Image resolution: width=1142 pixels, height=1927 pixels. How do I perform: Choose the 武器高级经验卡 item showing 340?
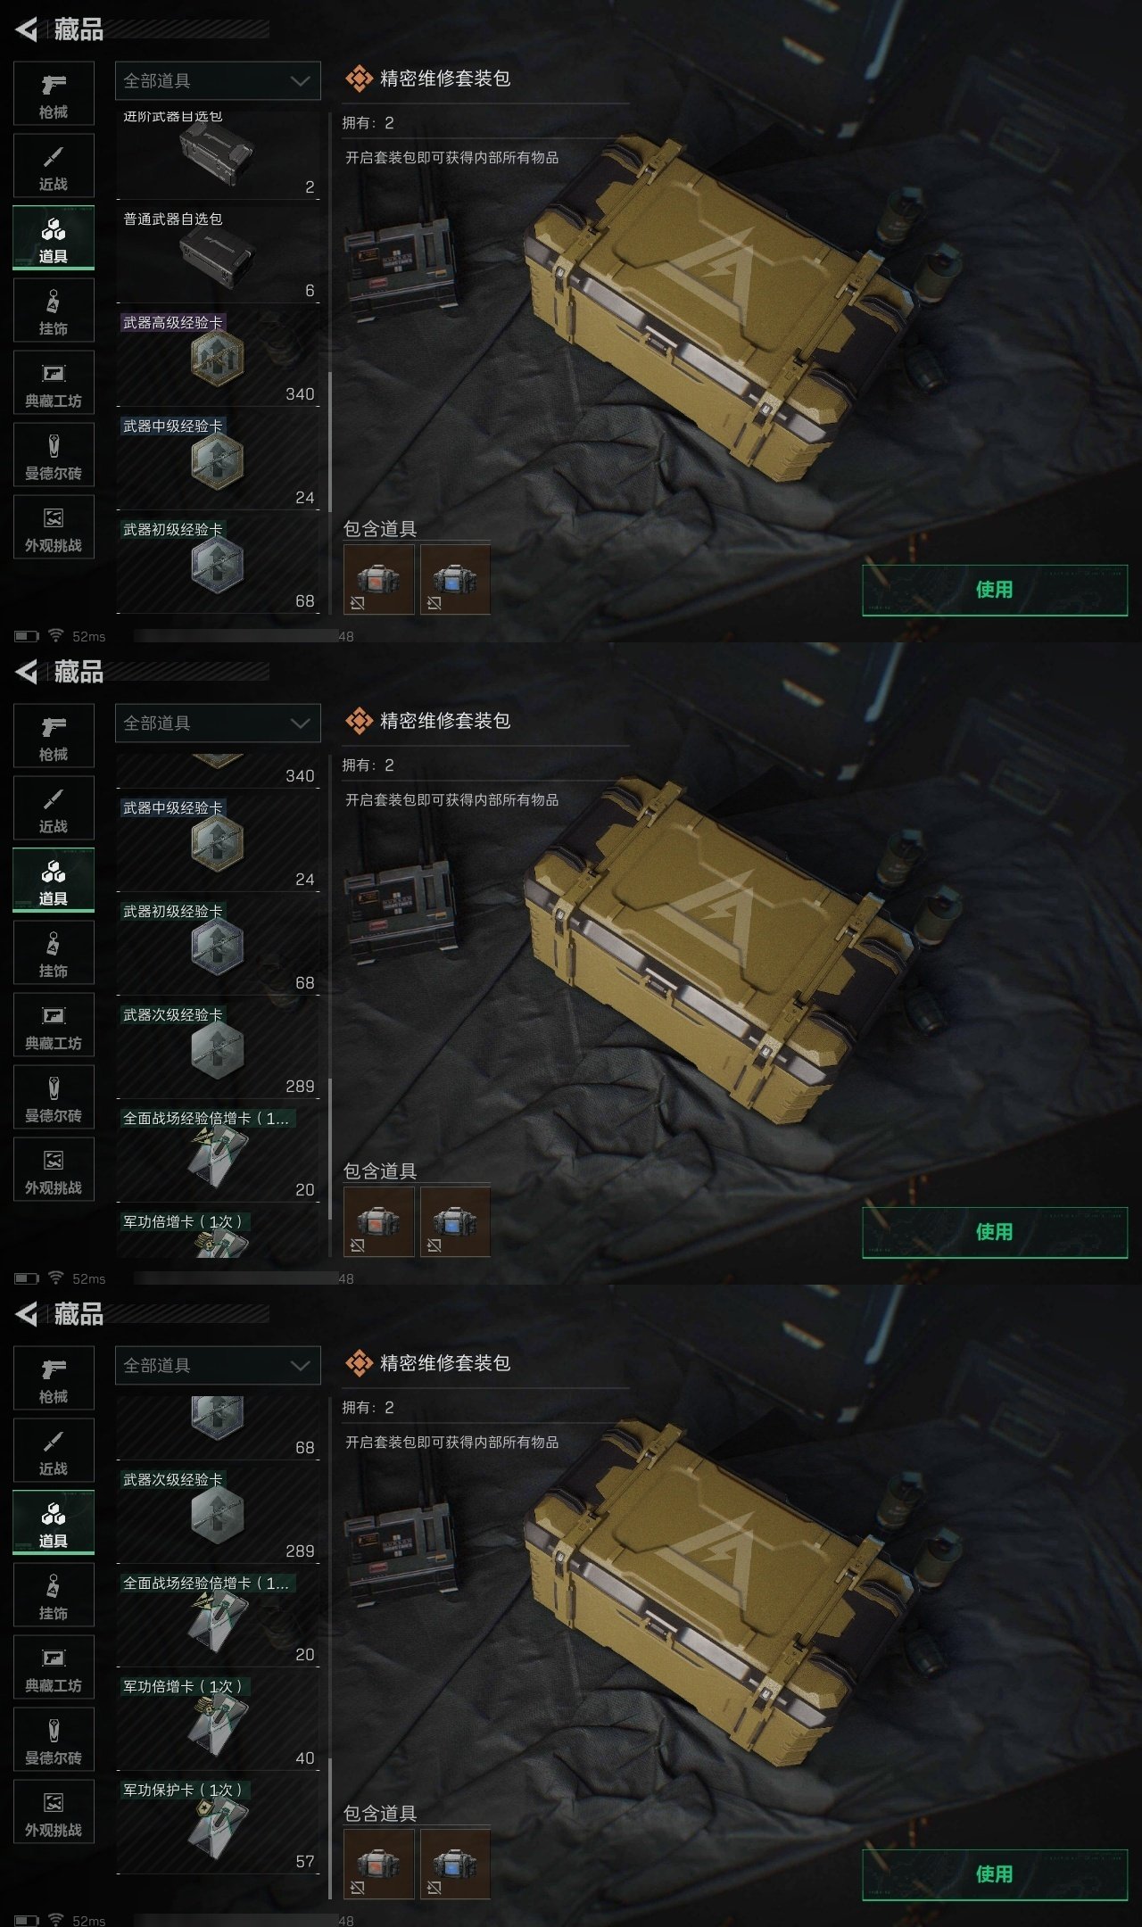click(218, 358)
